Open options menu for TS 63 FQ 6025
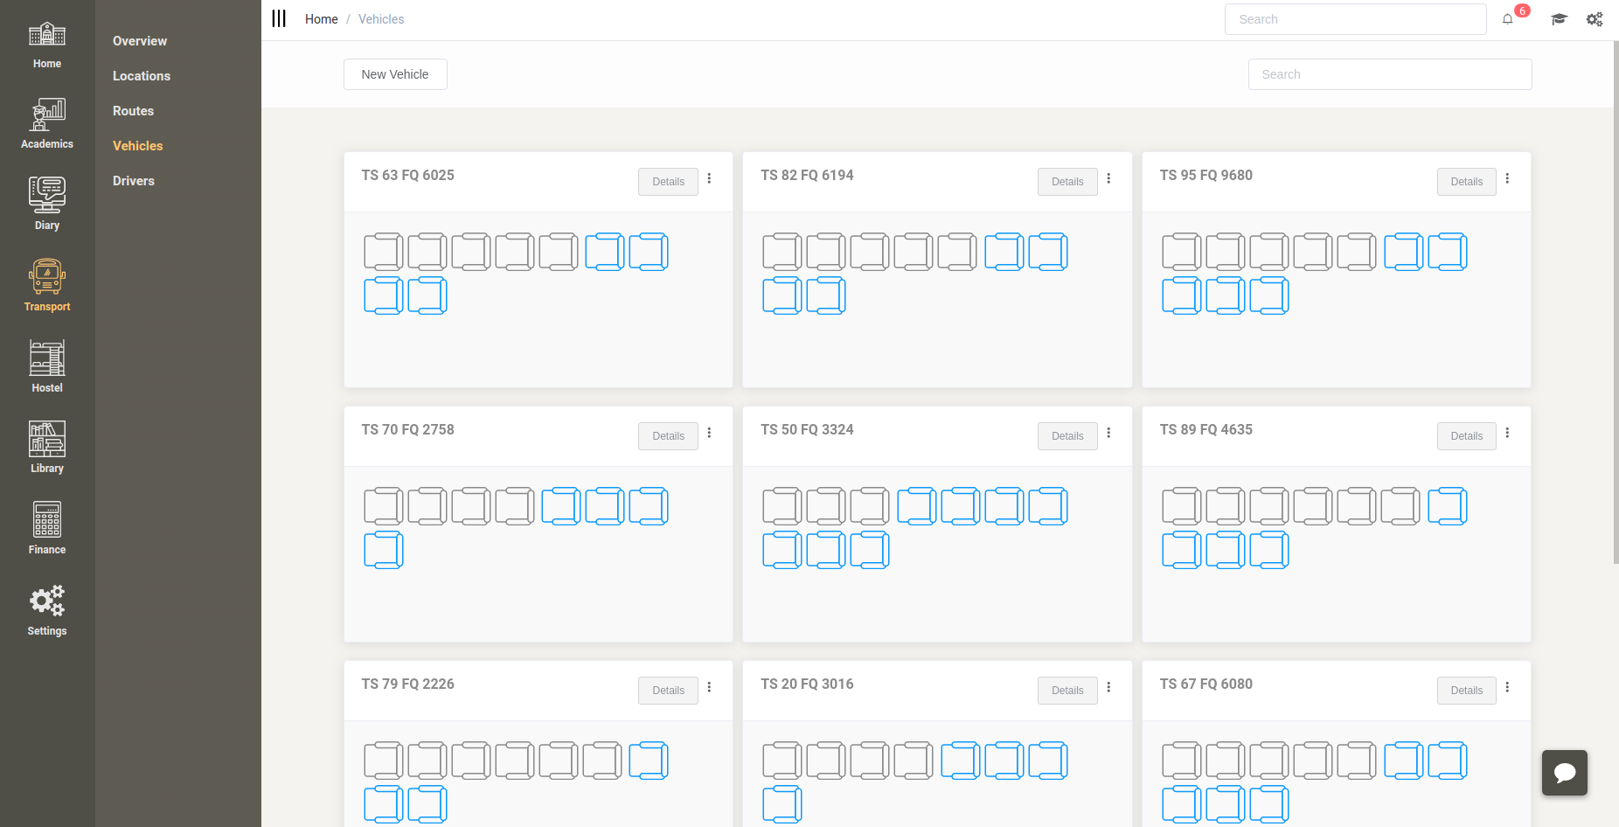Image resolution: width=1619 pixels, height=827 pixels. tap(709, 178)
